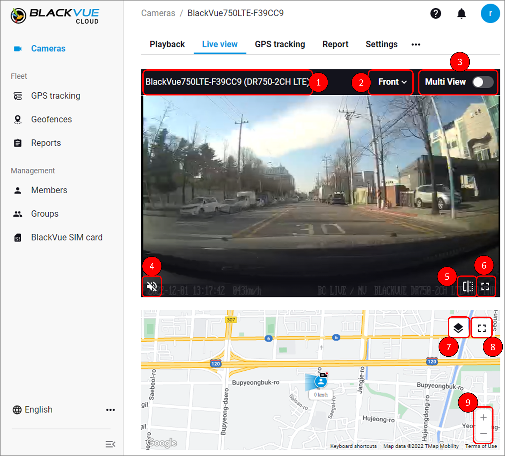Open notifications bell
This screenshot has height=456, width=505.
461,14
